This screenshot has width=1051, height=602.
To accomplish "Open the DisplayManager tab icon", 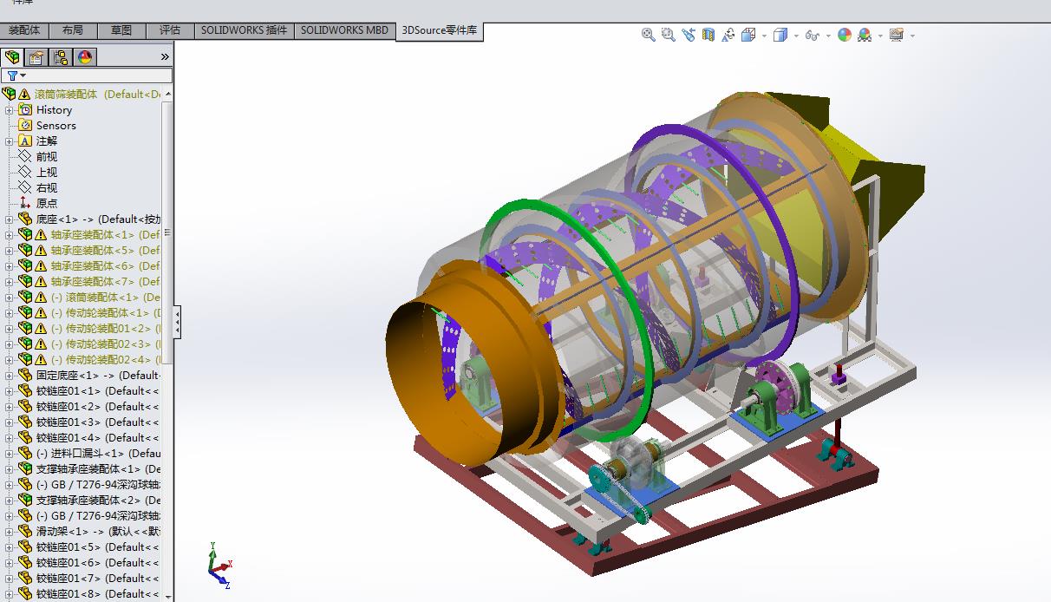I will click(x=84, y=57).
